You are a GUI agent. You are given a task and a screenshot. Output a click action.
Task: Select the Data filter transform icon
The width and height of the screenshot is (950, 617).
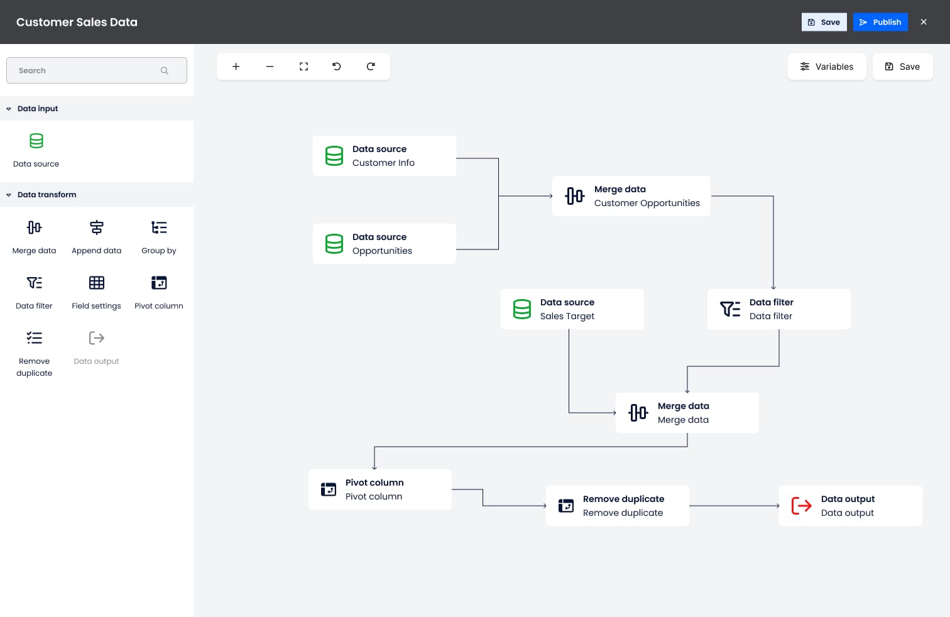click(34, 283)
